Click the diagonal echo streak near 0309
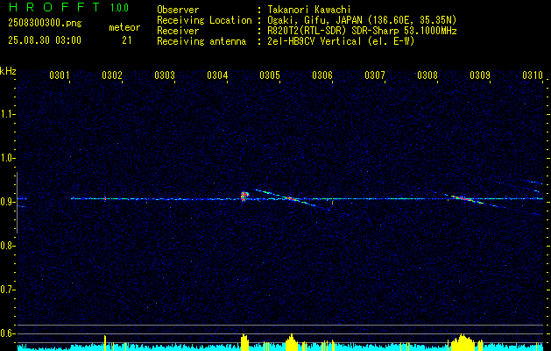This screenshot has height=351, width=551. (475, 201)
